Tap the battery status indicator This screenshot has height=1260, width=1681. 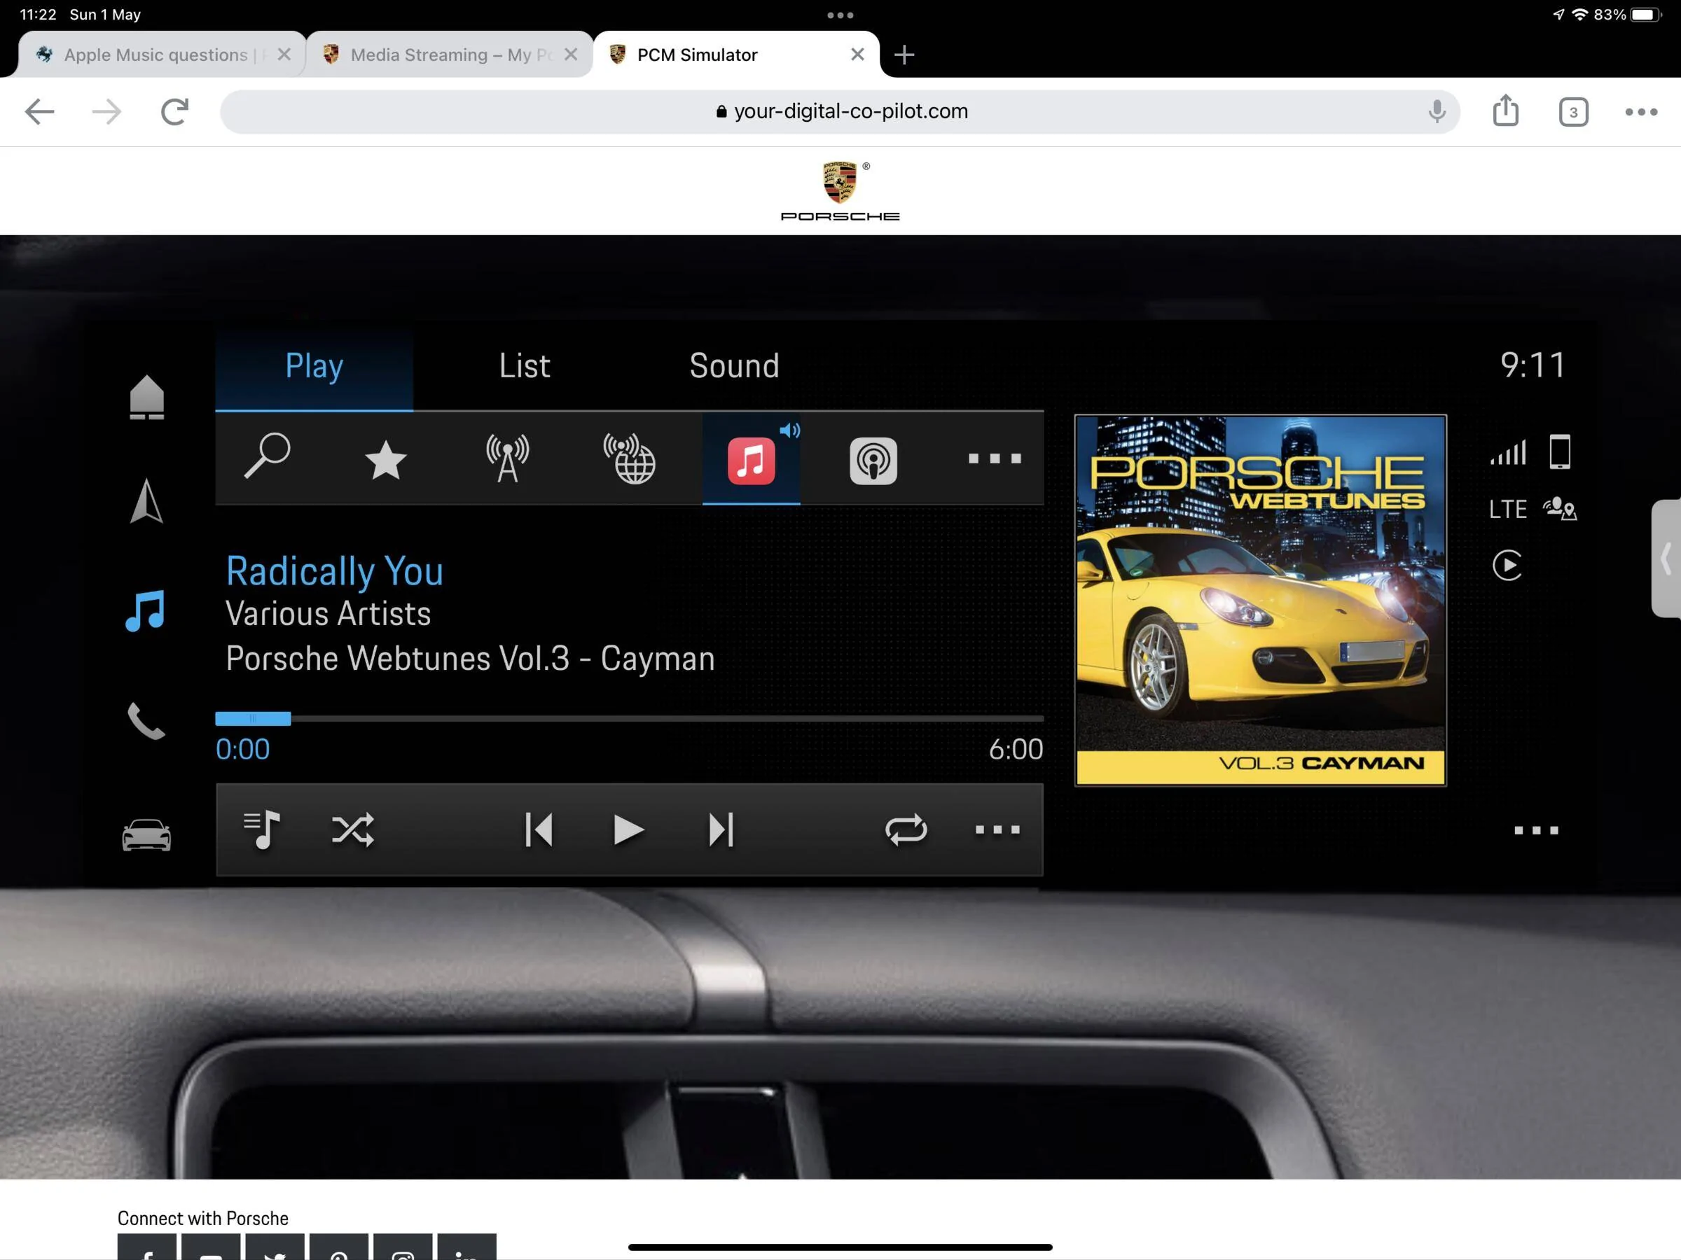pyautogui.click(x=1646, y=15)
